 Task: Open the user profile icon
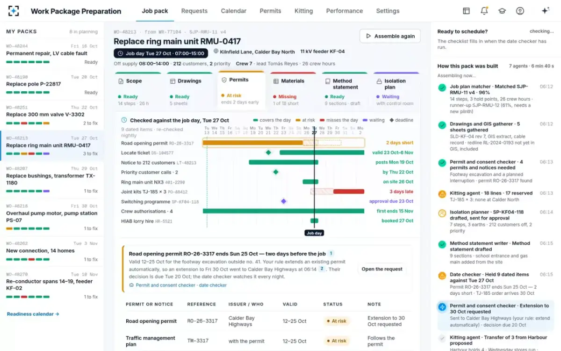(x=520, y=11)
